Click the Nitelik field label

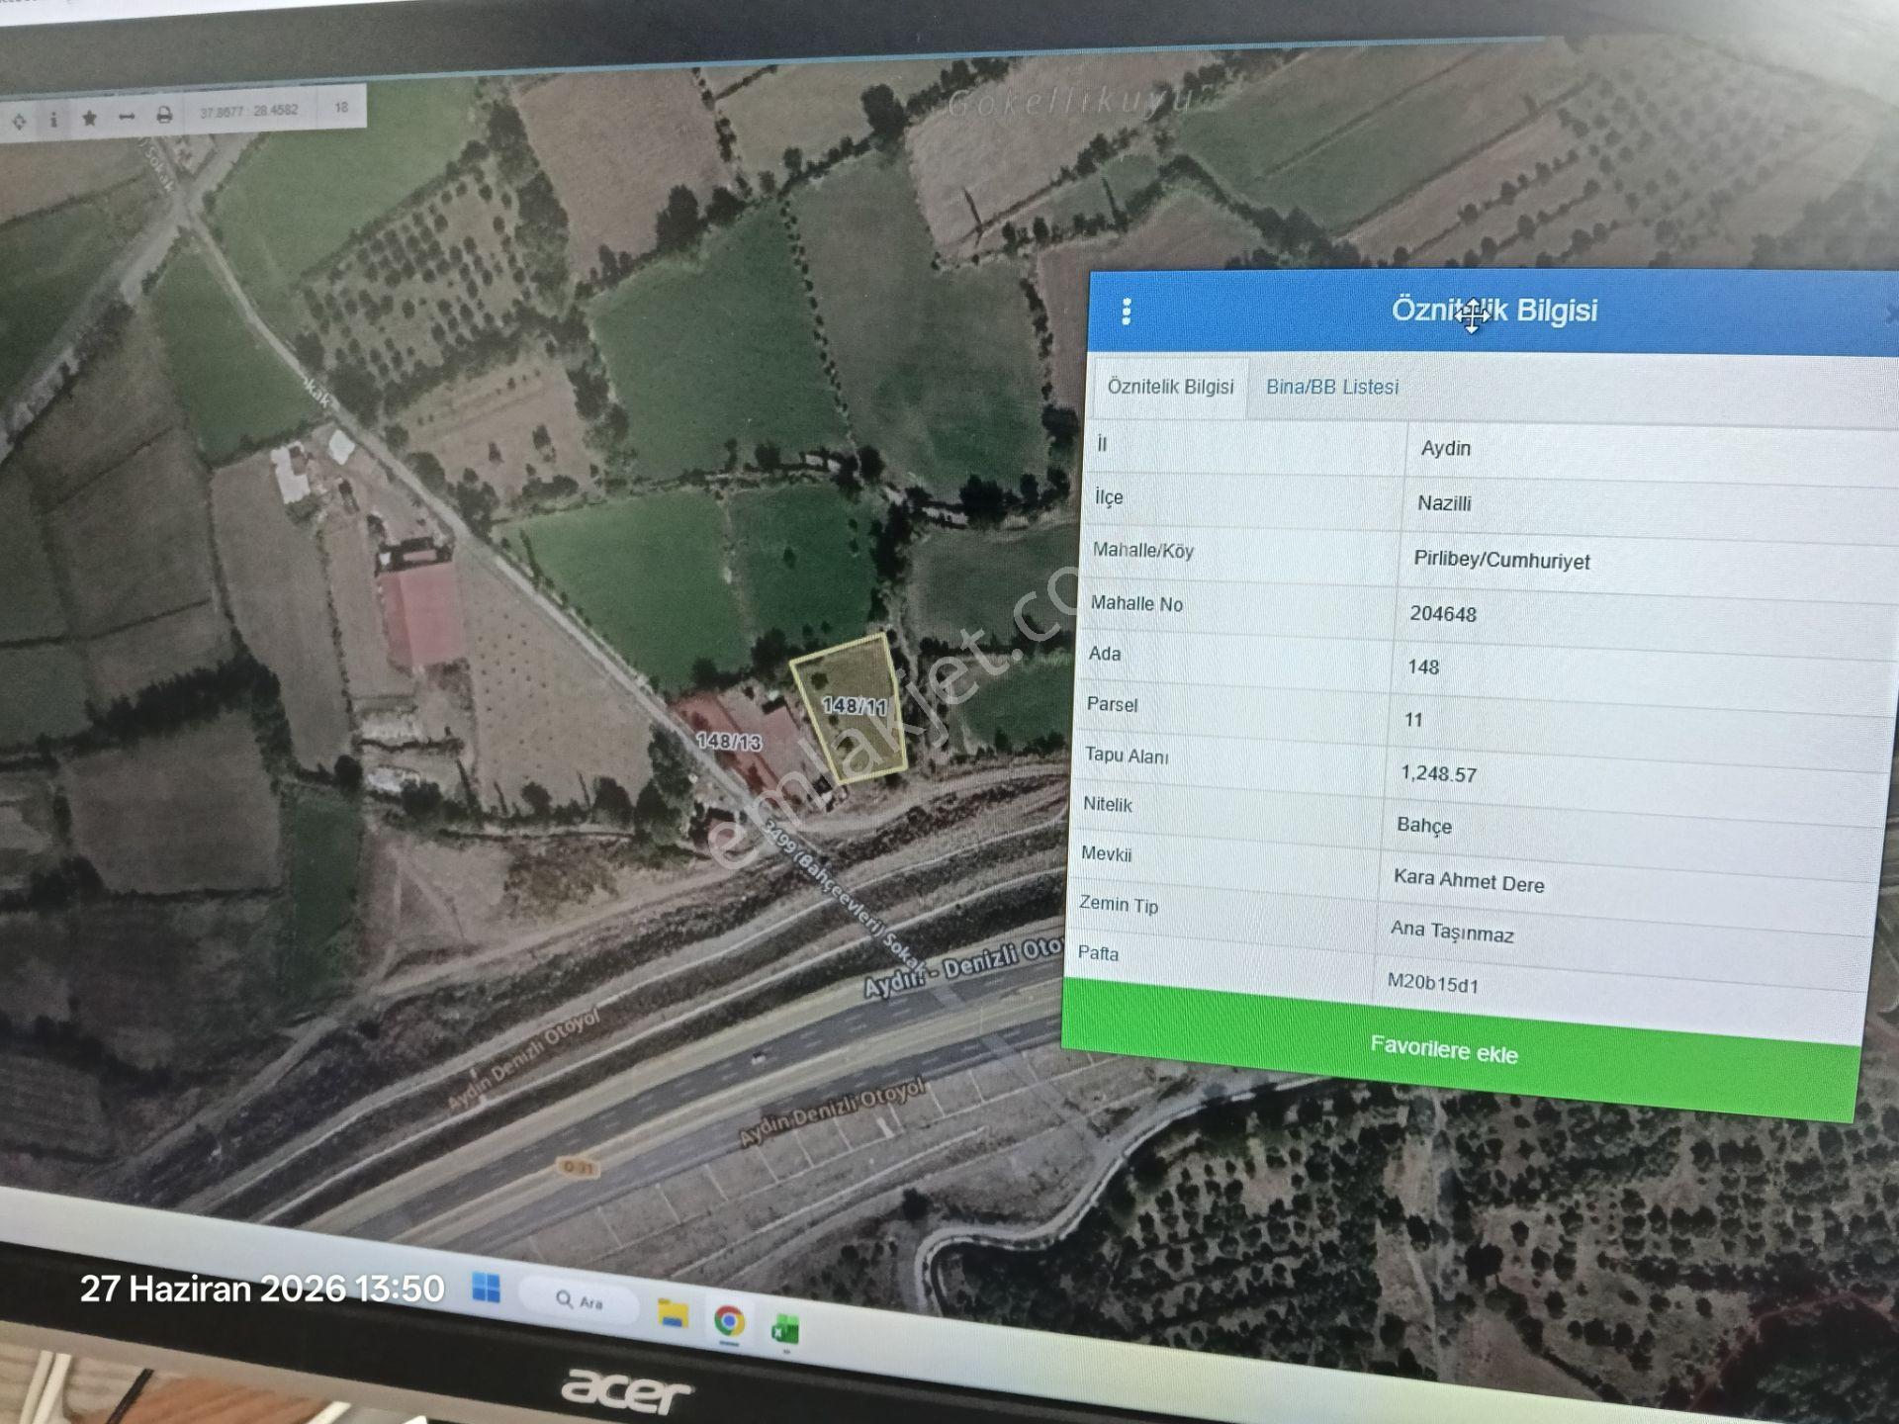[1107, 804]
